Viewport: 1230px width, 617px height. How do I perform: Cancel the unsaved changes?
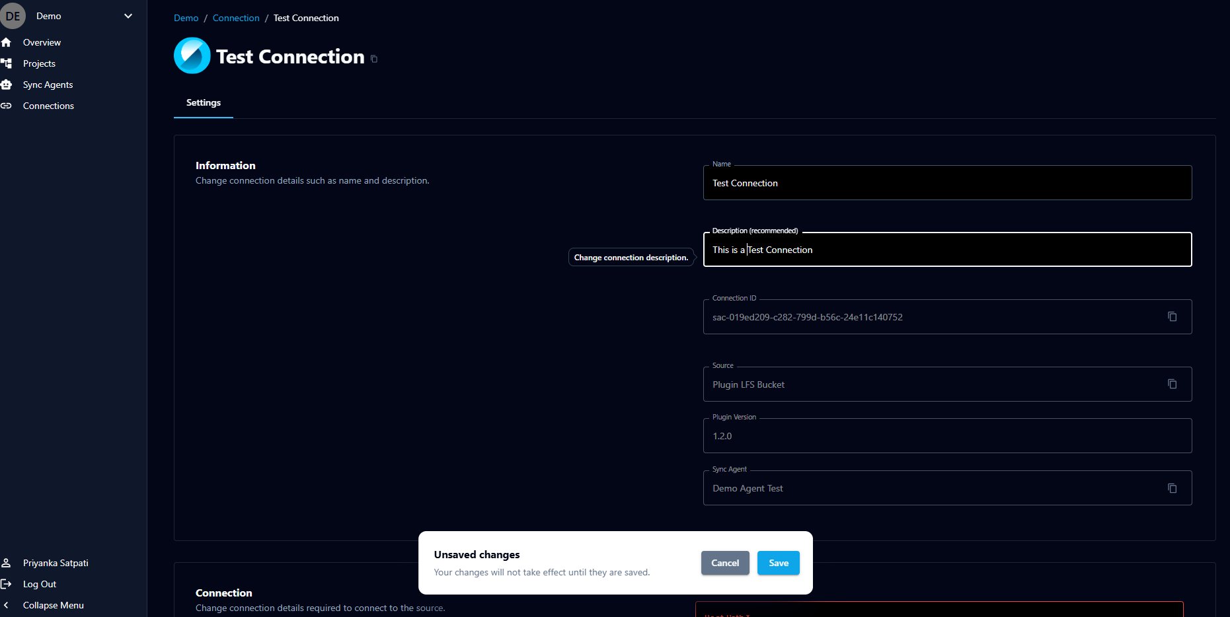(725, 563)
